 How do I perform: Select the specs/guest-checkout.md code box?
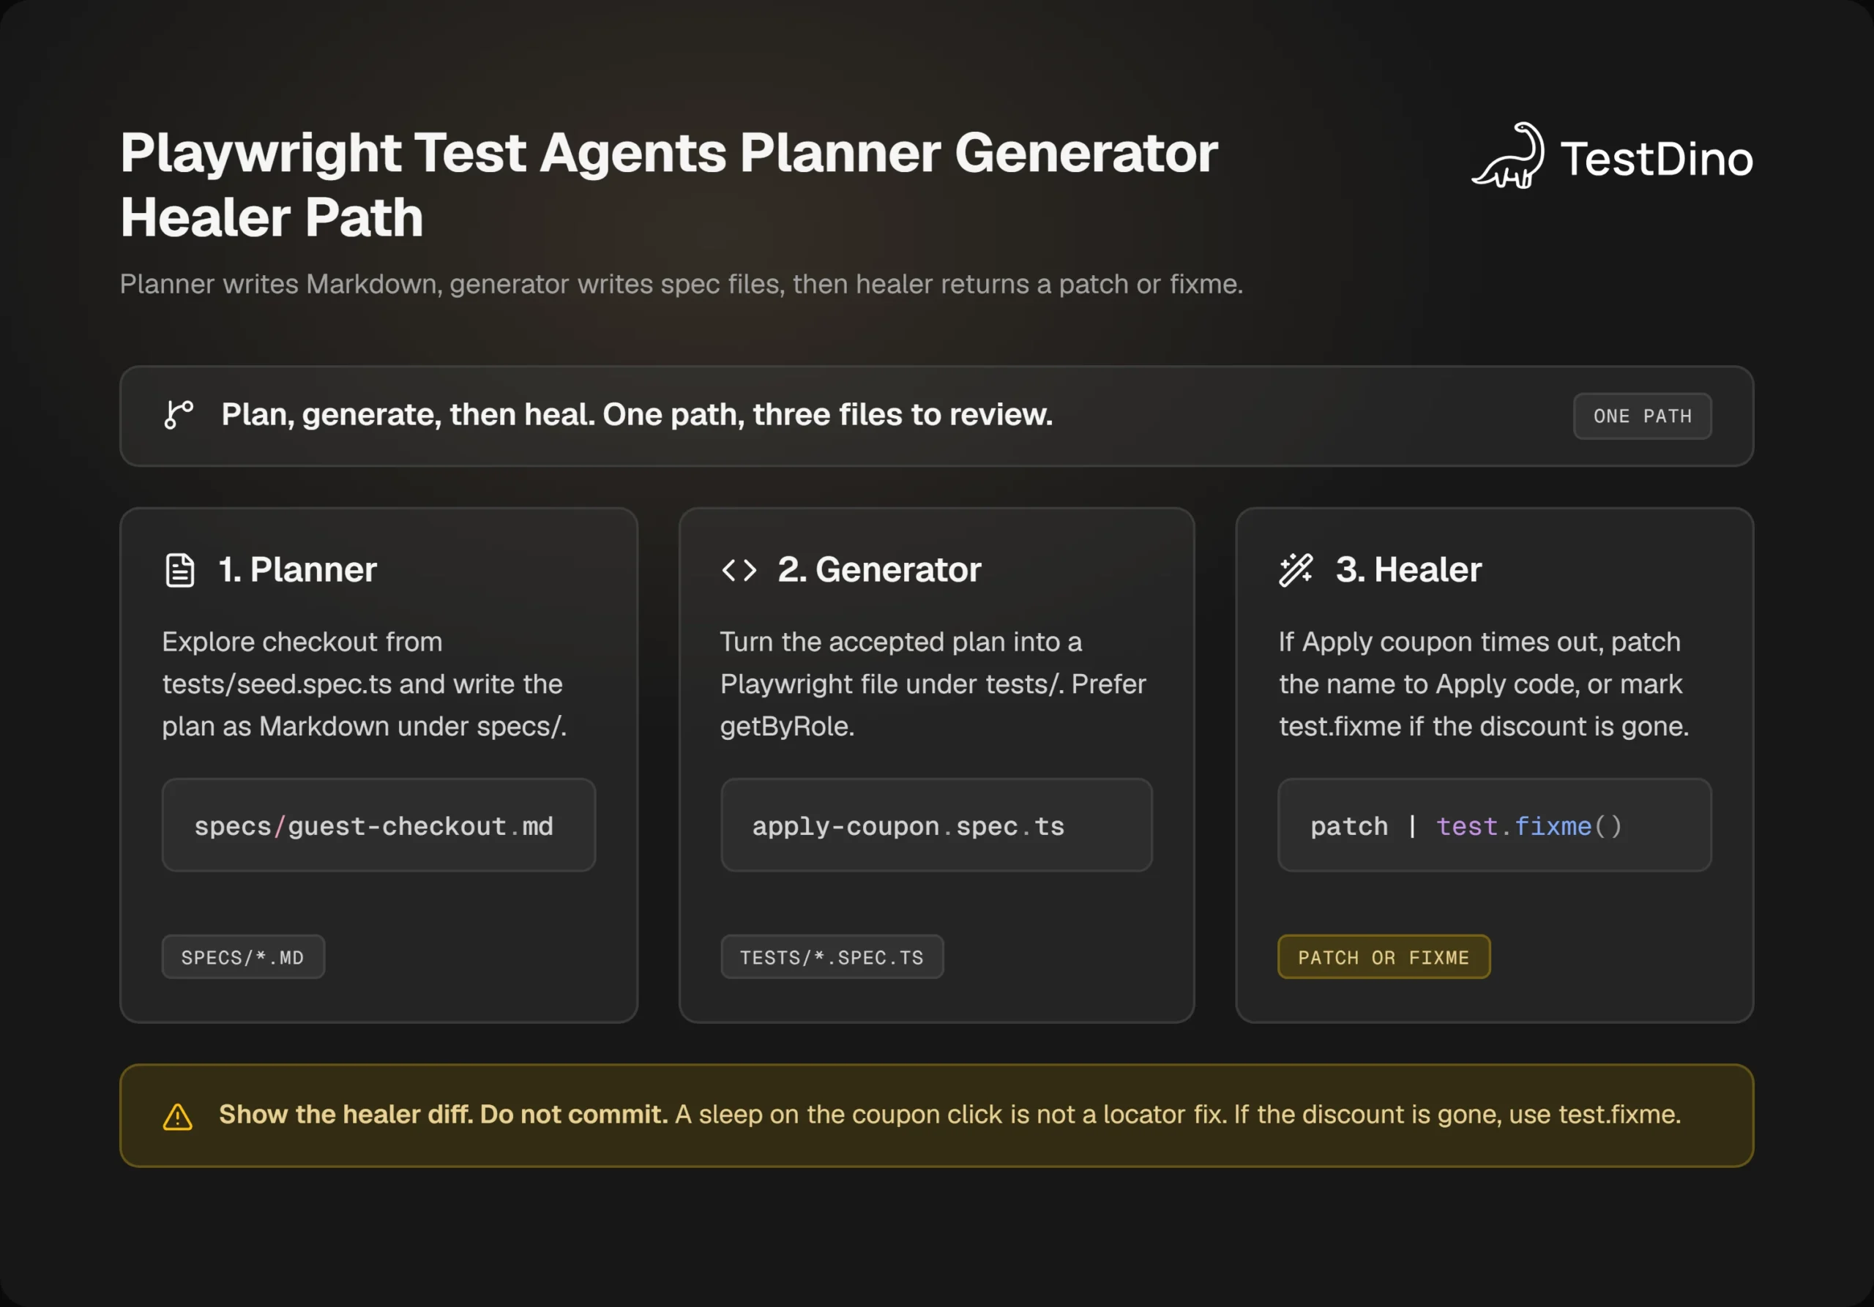(378, 825)
